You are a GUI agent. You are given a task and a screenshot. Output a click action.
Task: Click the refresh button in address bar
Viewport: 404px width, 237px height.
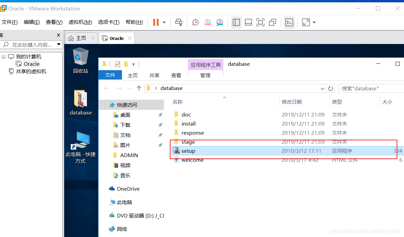pyautogui.click(x=330, y=88)
